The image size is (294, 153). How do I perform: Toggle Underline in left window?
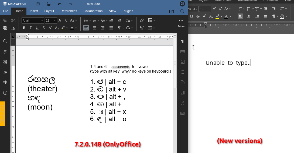click(x=37, y=28)
